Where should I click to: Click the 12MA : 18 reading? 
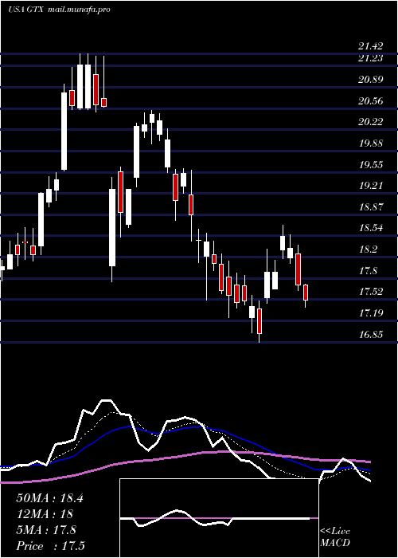(45, 514)
